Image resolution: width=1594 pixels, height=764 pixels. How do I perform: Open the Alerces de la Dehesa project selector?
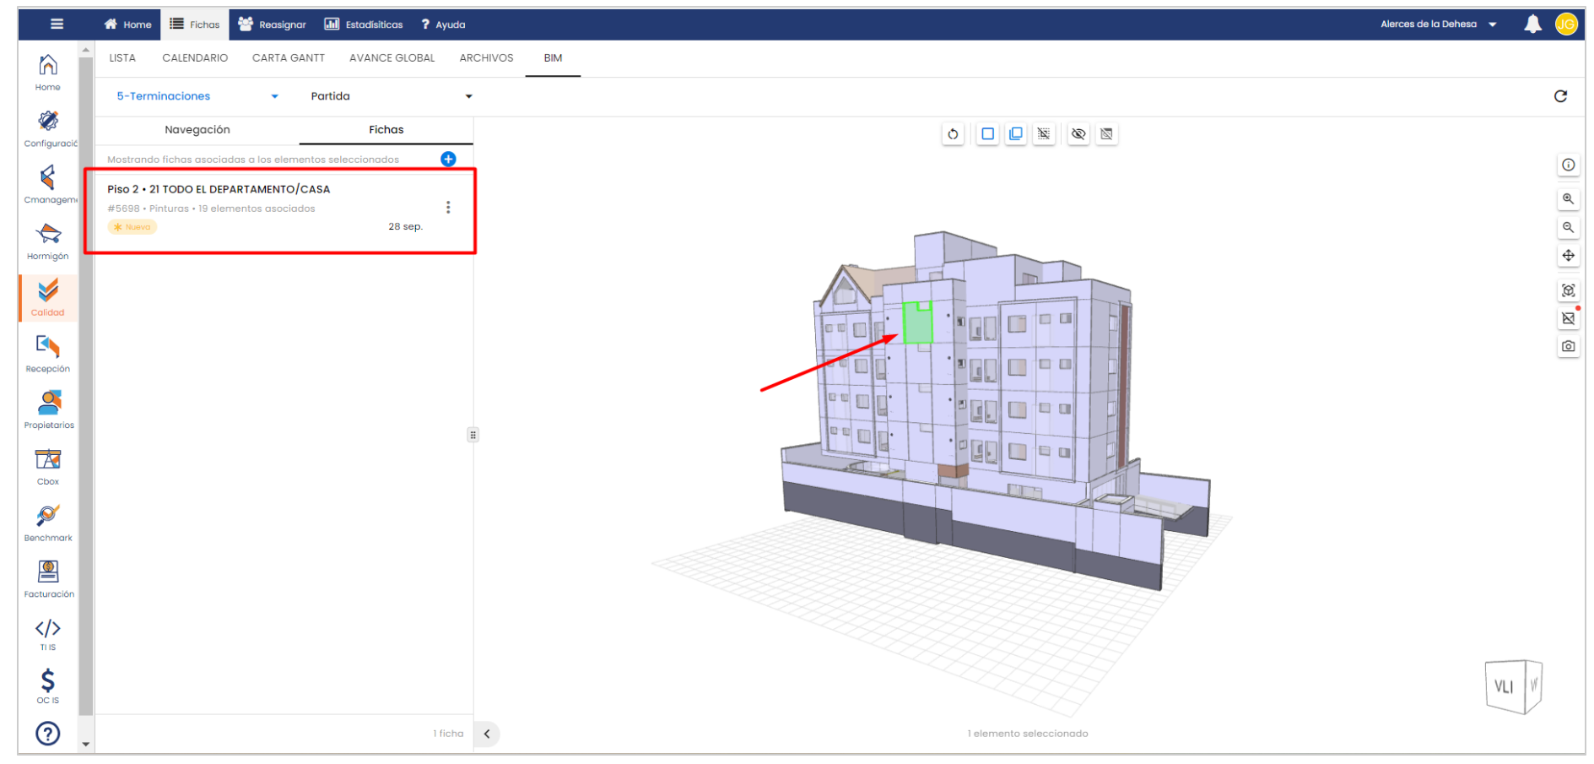coord(1438,24)
